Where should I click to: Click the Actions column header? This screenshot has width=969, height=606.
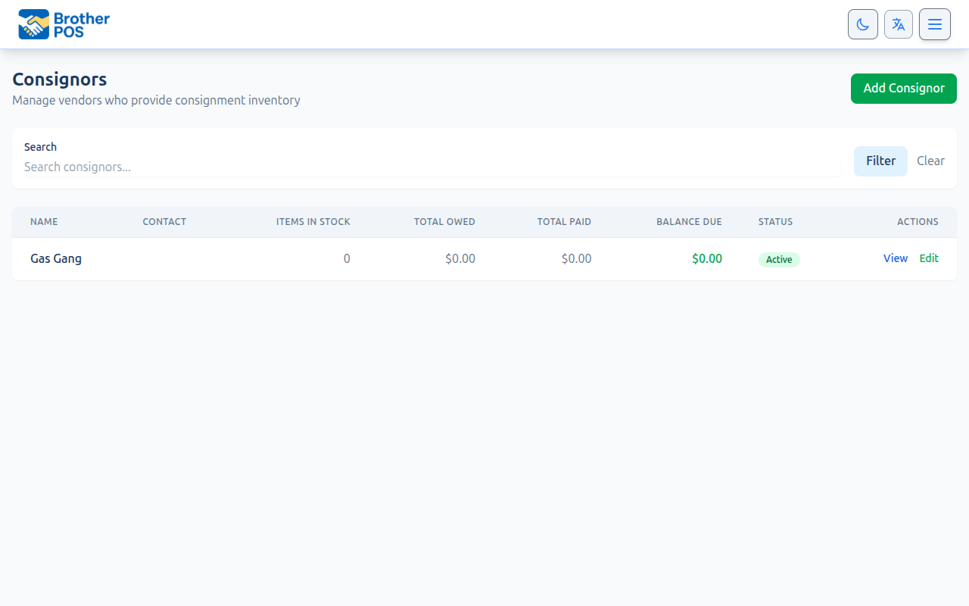[x=918, y=222]
